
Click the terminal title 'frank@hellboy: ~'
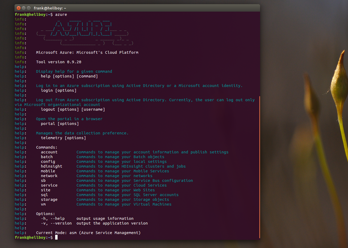pyautogui.click(x=50, y=8)
